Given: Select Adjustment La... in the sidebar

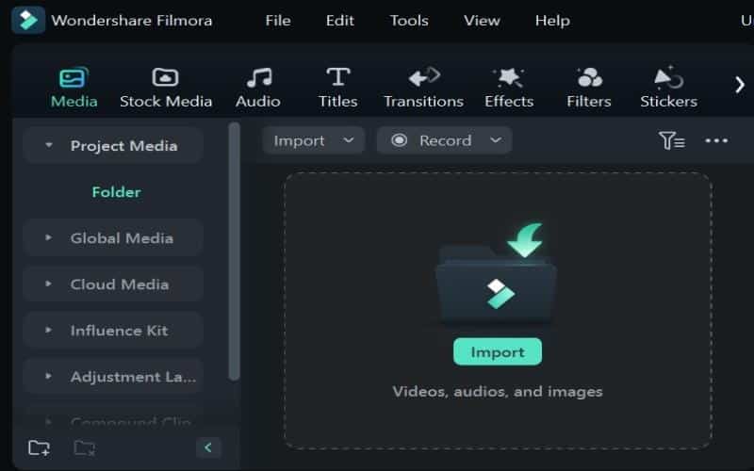Looking at the screenshot, I should point(112,376).
